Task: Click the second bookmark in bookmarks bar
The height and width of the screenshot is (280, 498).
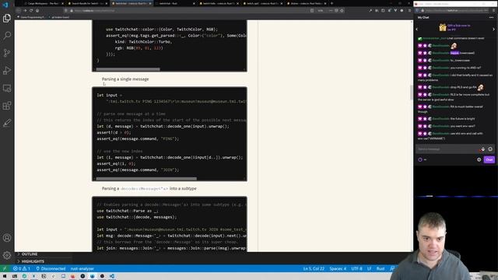Action: (60, 17)
